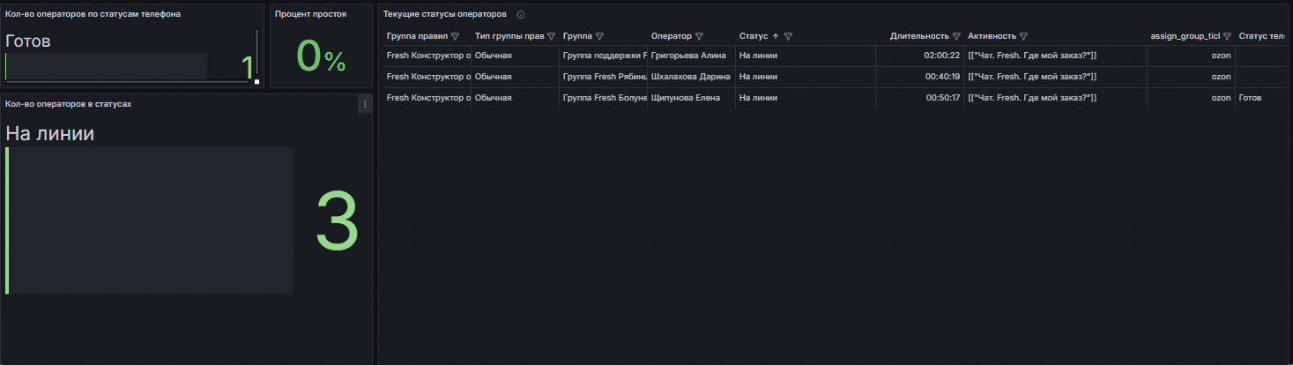
Task: Open three-dot menu of operators status panel
Action: 365,104
